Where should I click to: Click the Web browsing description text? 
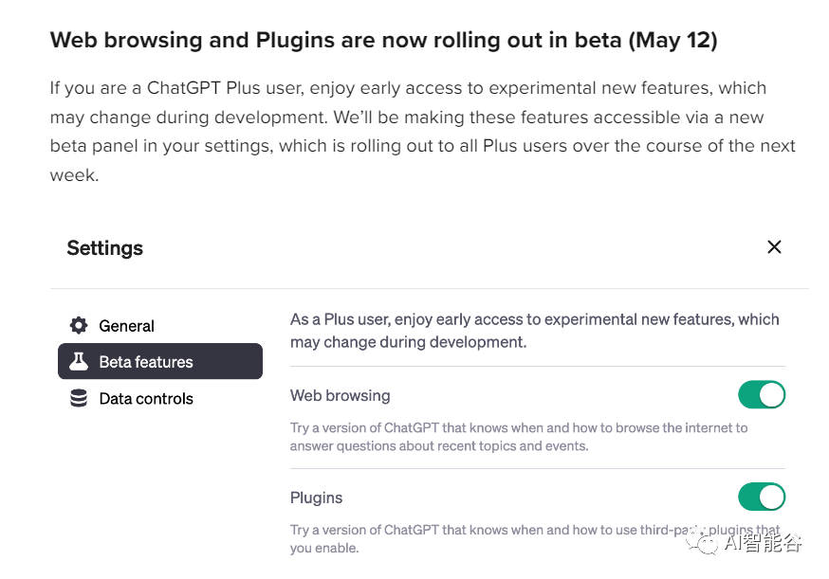tap(519, 437)
